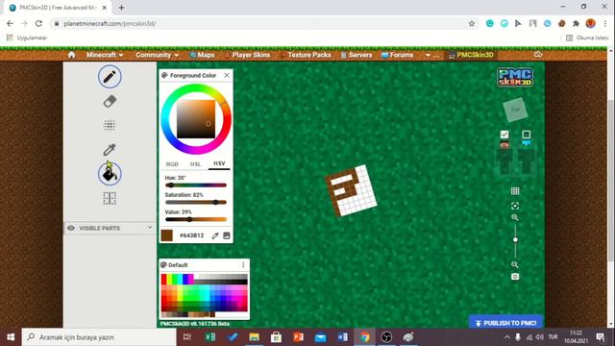Click the TOP view orientation cube

coord(515,110)
